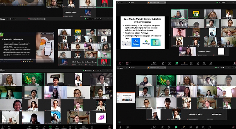The image size is (236, 129).
Task: Click Ratih Kusuma's screen pill above slide thumbnail window
Action: (x=157, y=68)
